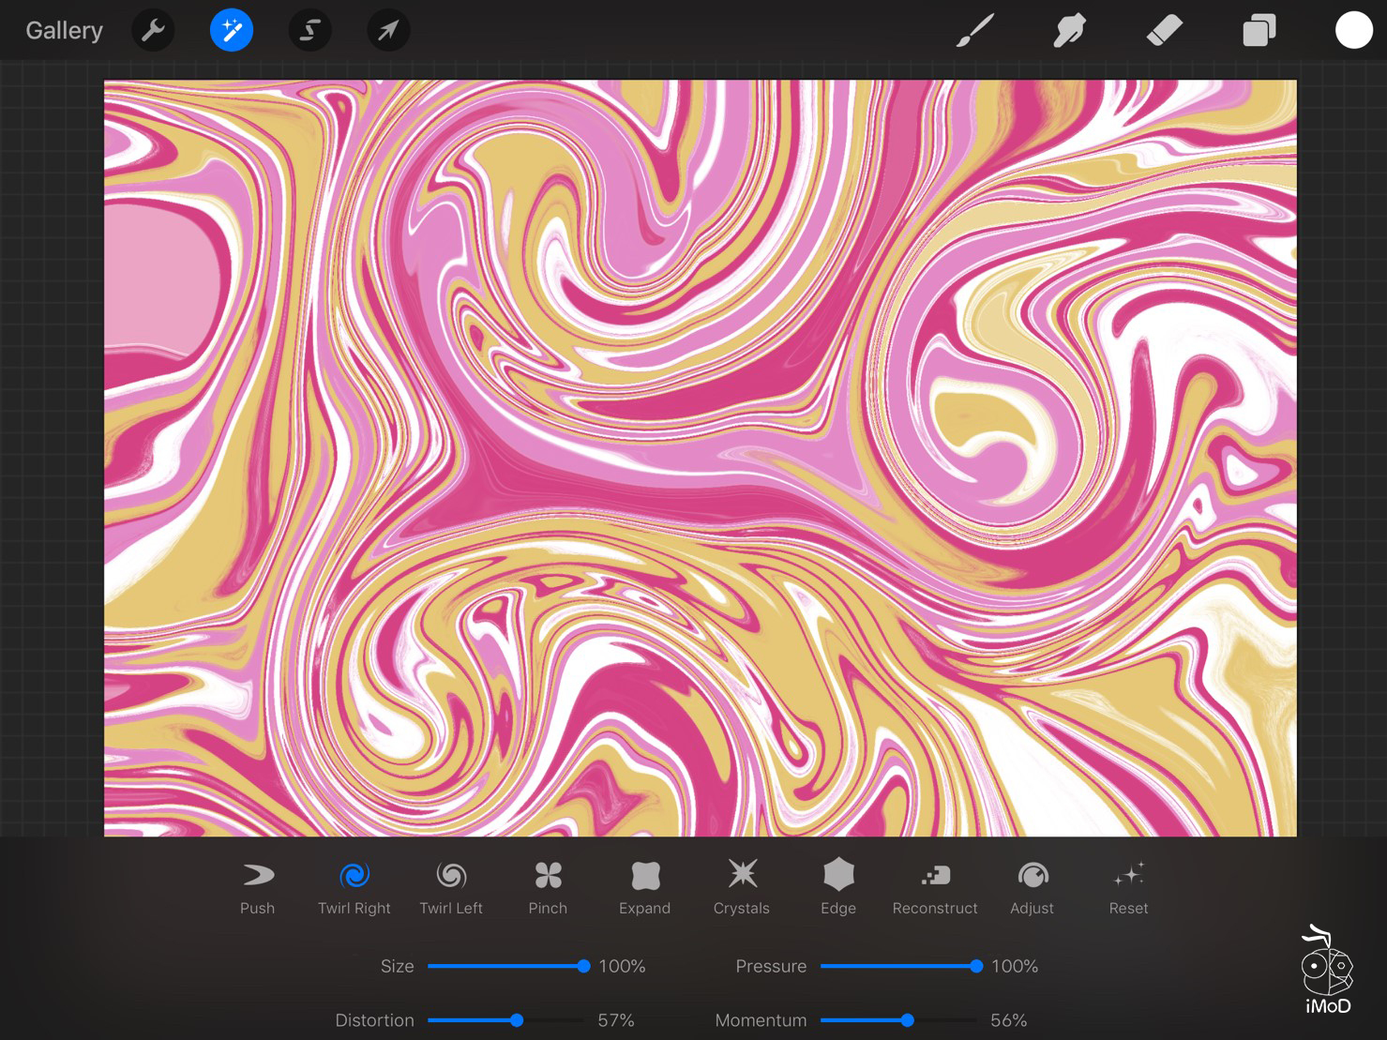Viewport: 1387px width, 1040px height.
Task: Return to the Gallery
Action: tap(64, 31)
